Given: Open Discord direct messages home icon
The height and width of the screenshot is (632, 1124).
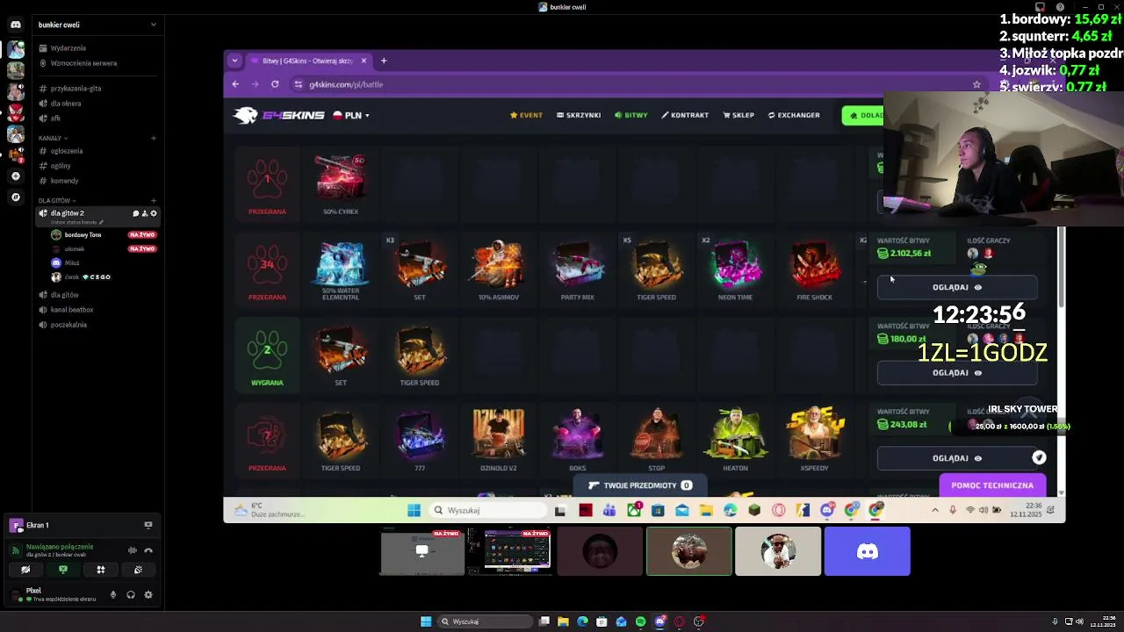Looking at the screenshot, I should [16, 25].
